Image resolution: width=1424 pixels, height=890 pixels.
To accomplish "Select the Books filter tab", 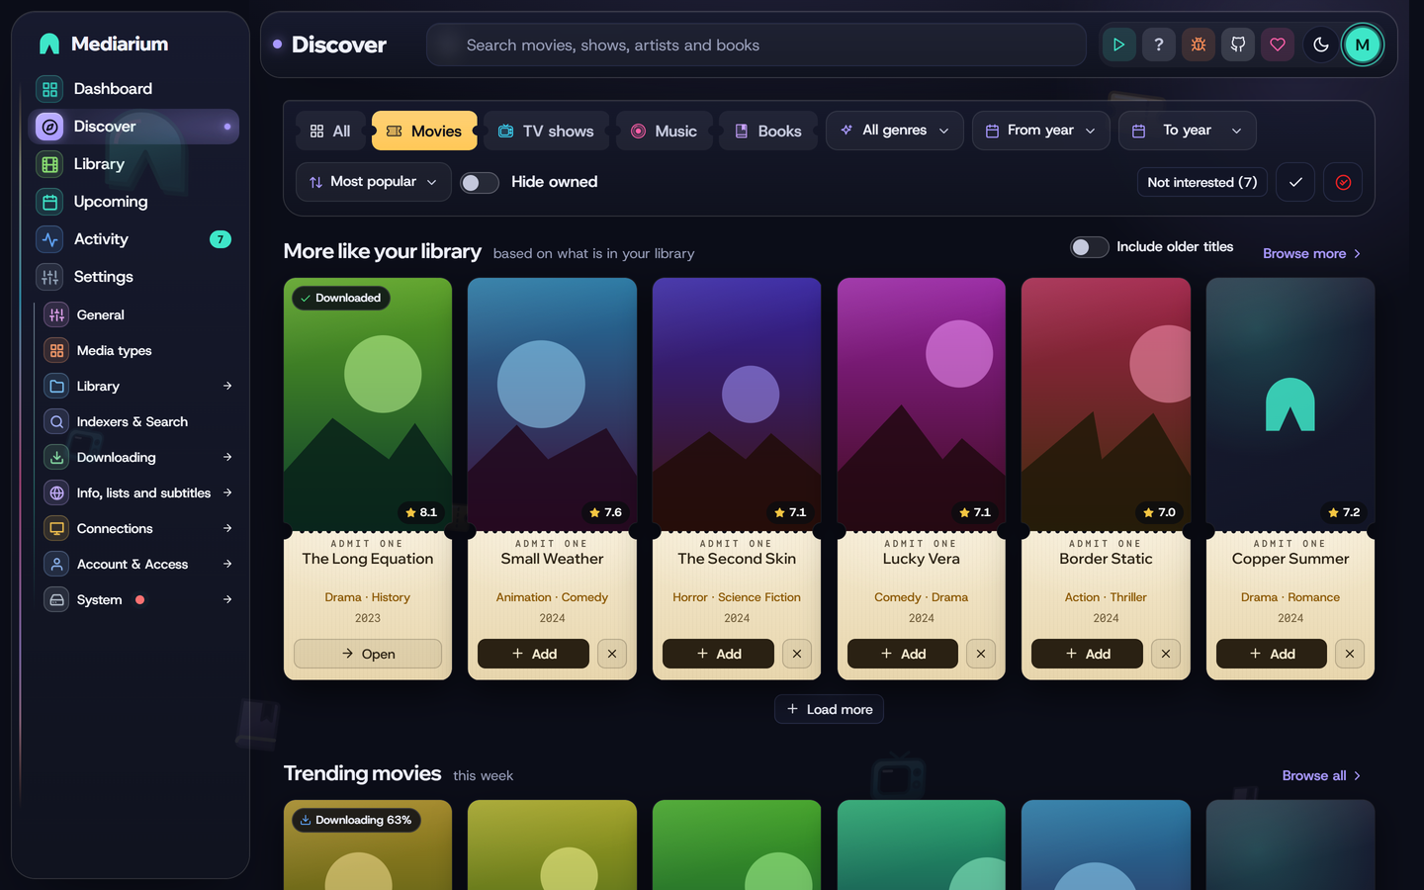I will (768, 131).
